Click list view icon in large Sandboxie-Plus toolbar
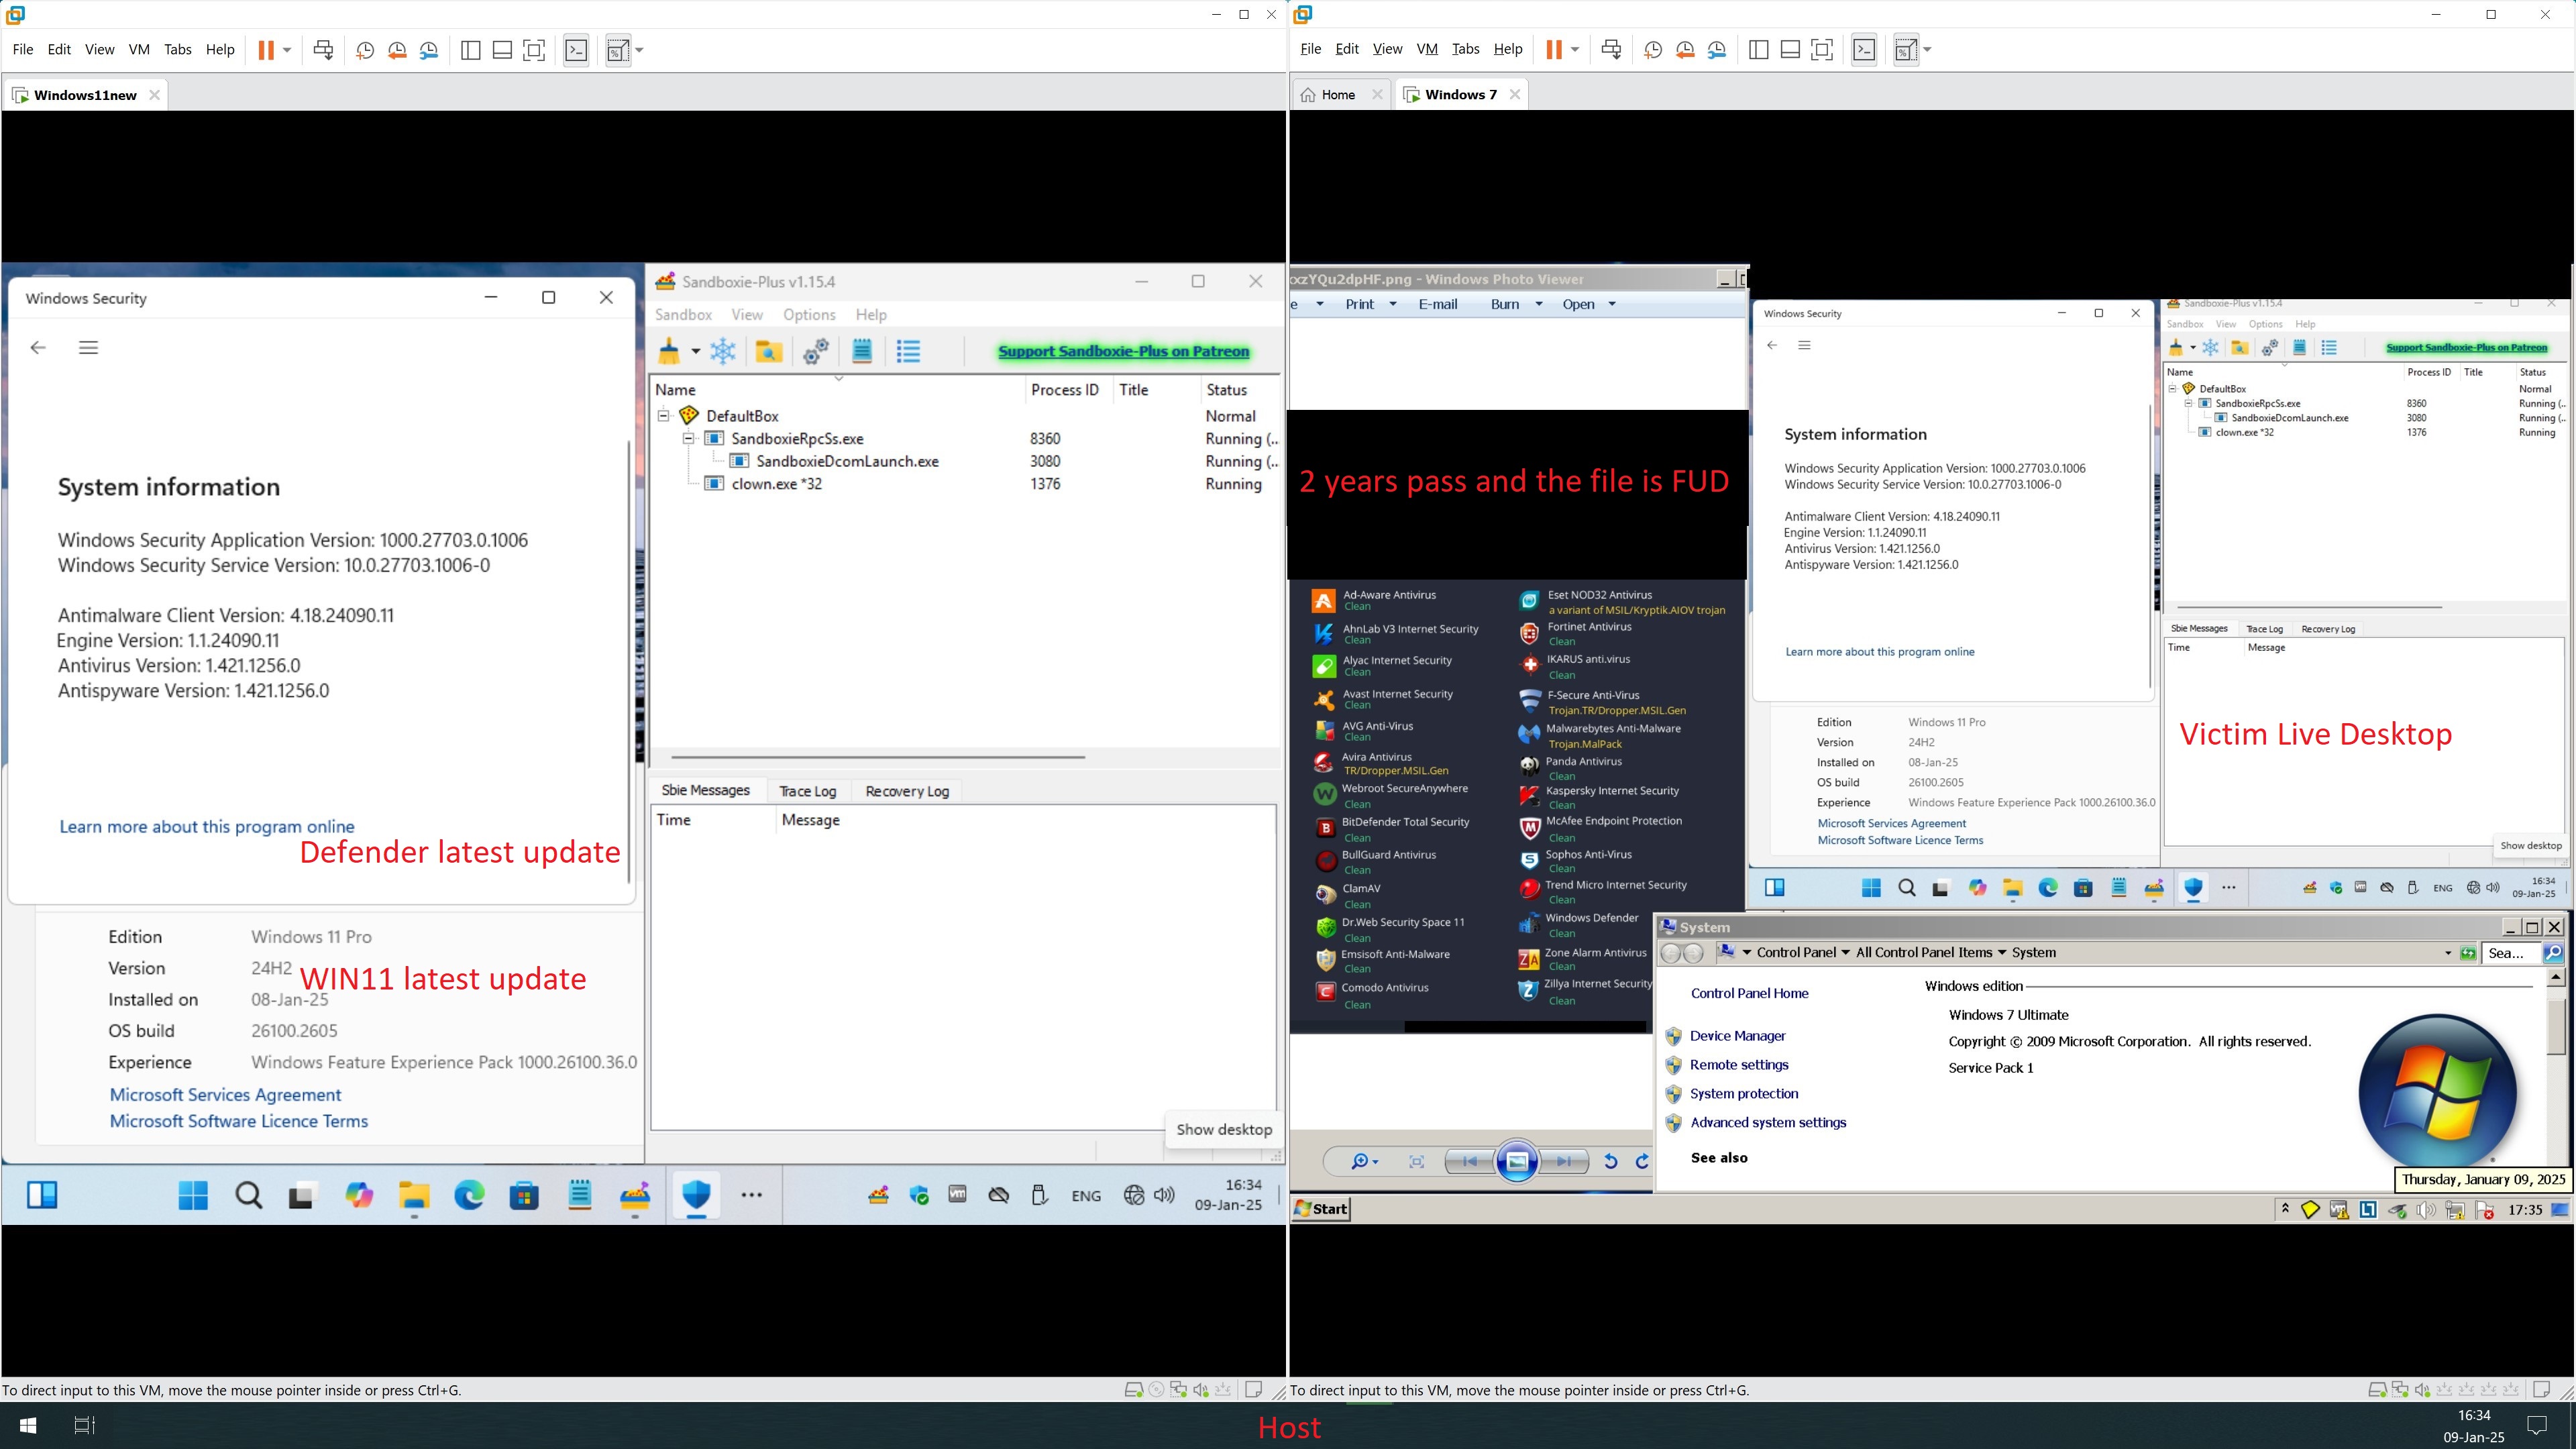Screen dimensions: 2576x1449 pos(908,351)
